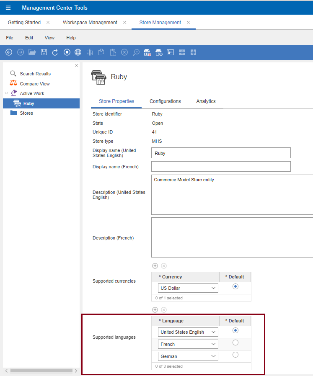Open the hamburger menu in the header

(x=8, y=8)
